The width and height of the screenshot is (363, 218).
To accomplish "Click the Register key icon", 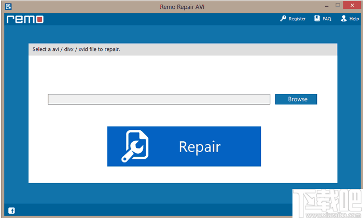I will [x=283, y=19].
